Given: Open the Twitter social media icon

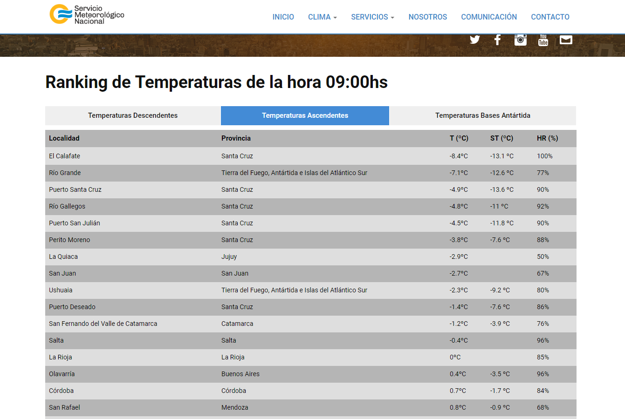Looking at the screenshot, I should coord(474,40).
